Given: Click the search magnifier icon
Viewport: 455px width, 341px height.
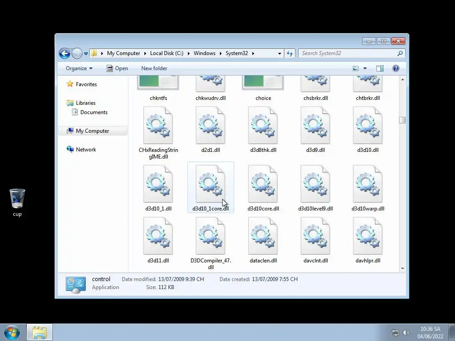Looking at the screenshot, I should (400, 53).
